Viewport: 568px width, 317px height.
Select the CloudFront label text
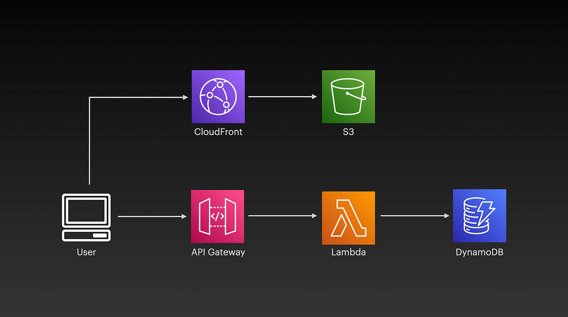click(218, 132)
